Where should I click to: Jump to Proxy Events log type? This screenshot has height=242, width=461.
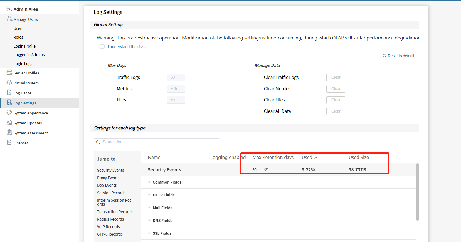click(x=108, y=178)
